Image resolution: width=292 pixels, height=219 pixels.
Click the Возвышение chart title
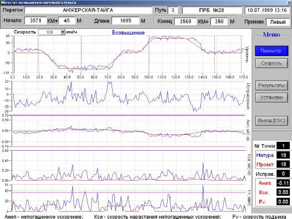point(128,33)
